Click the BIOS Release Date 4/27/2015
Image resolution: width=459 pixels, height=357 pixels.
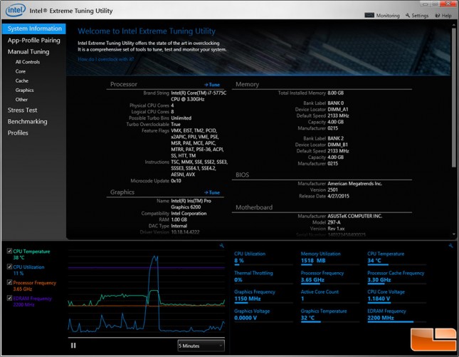click(338, 196)
